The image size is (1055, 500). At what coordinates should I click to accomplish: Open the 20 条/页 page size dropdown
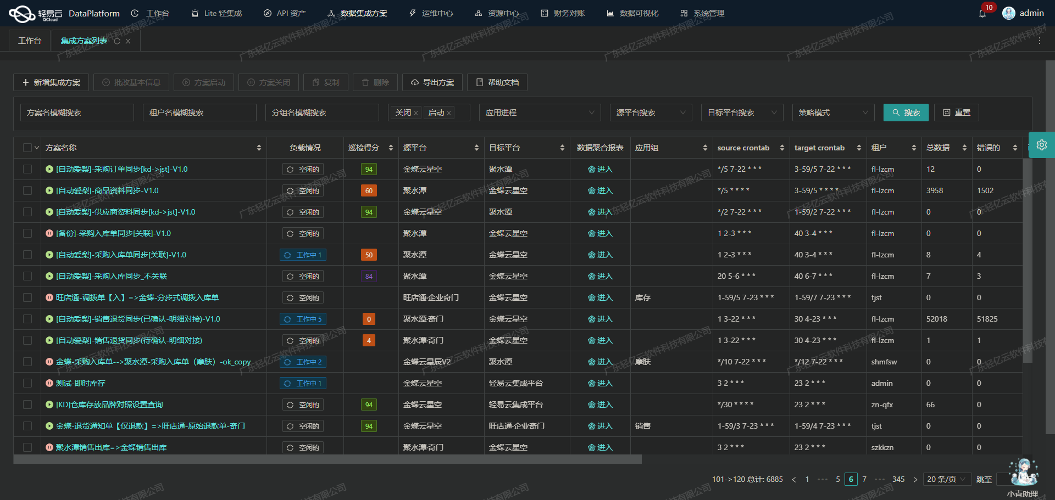point(947,479)
